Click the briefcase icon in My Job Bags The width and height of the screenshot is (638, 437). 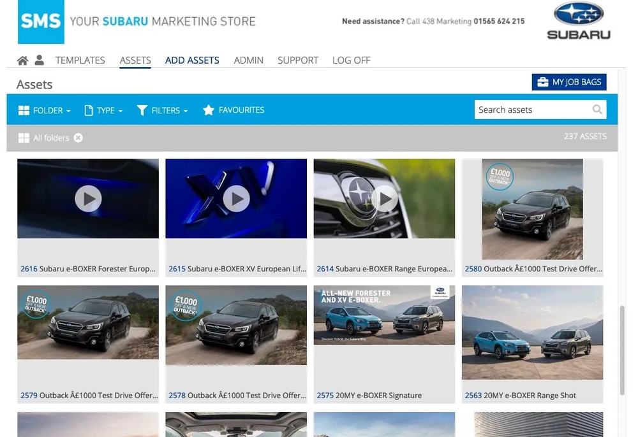542,82
